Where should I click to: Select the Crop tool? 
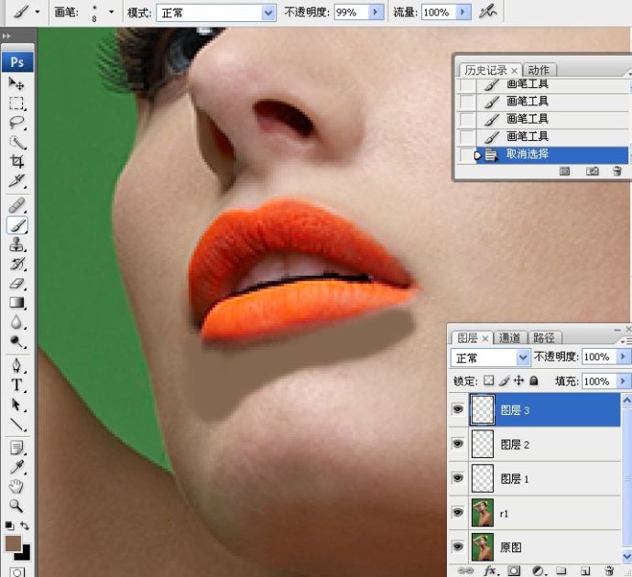tap(16, 161)
